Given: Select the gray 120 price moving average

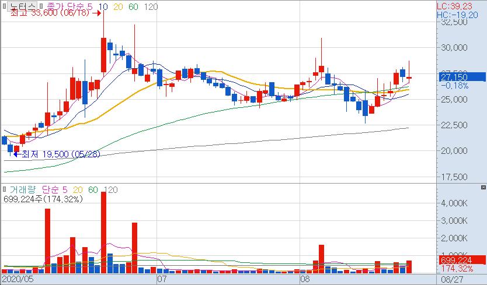Looking at the screenshot, I should tap(151, 6).
